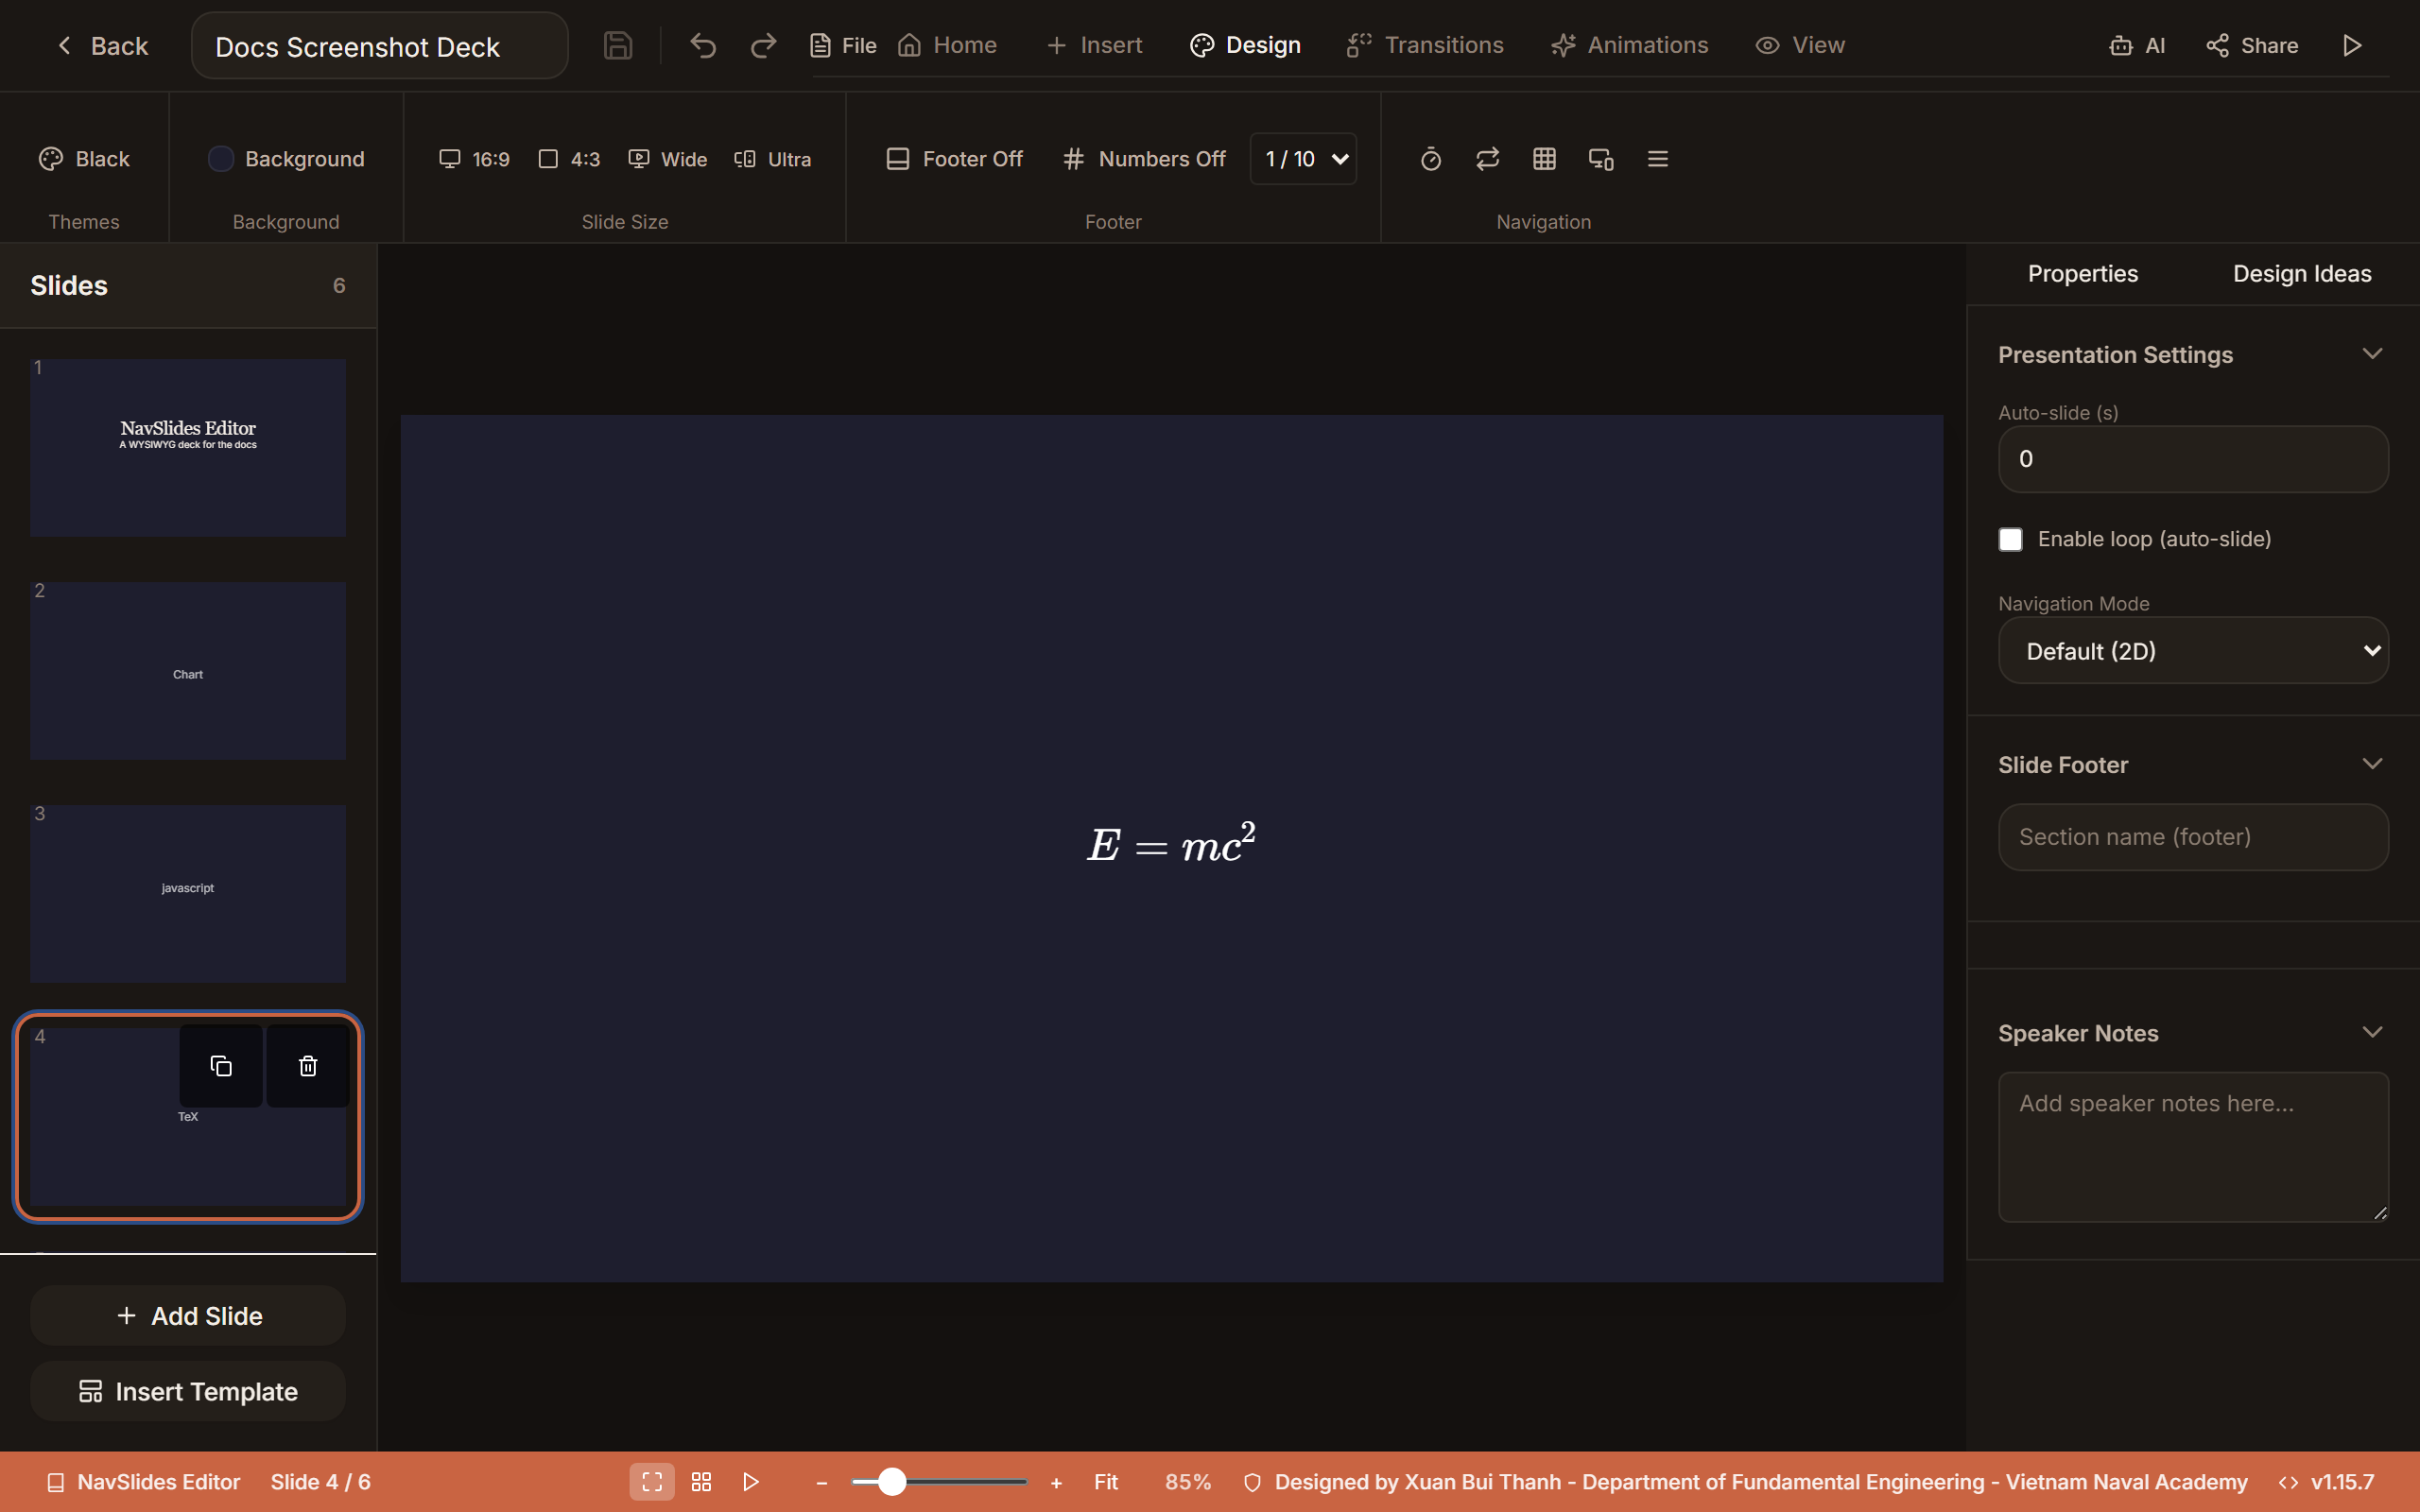Screen dimensions: 2420x1512
Task: Toggle Numbers Off button
Action: [1144, 159]
